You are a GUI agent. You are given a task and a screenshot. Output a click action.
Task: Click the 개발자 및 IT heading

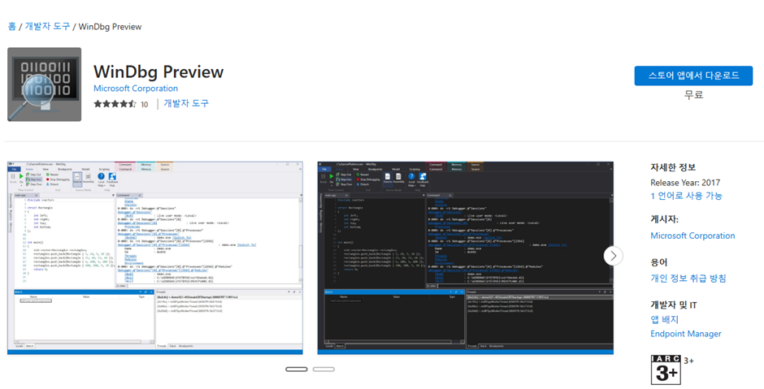tap(673, 305)
